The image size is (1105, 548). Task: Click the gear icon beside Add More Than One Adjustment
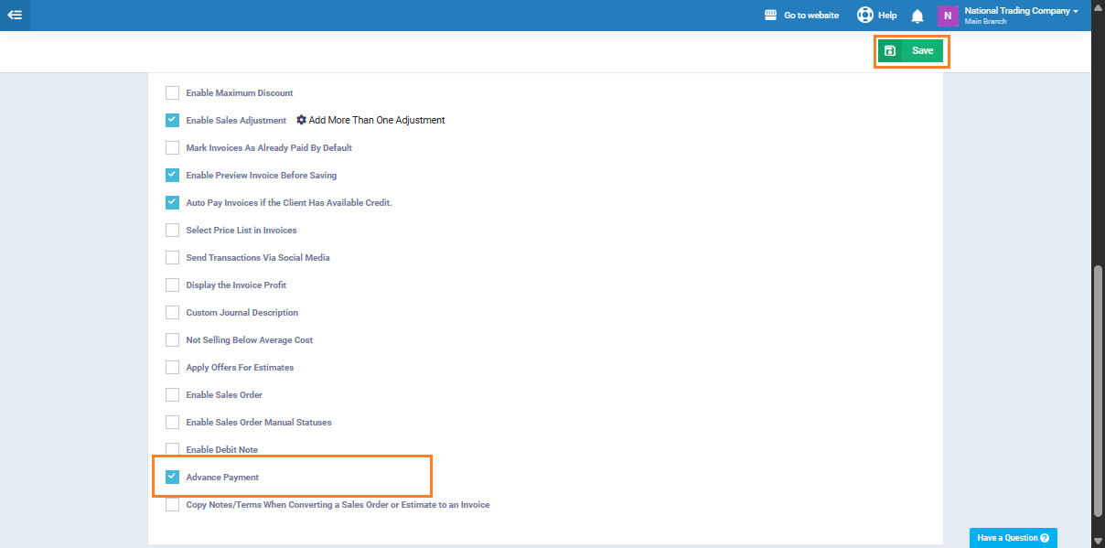302,120
